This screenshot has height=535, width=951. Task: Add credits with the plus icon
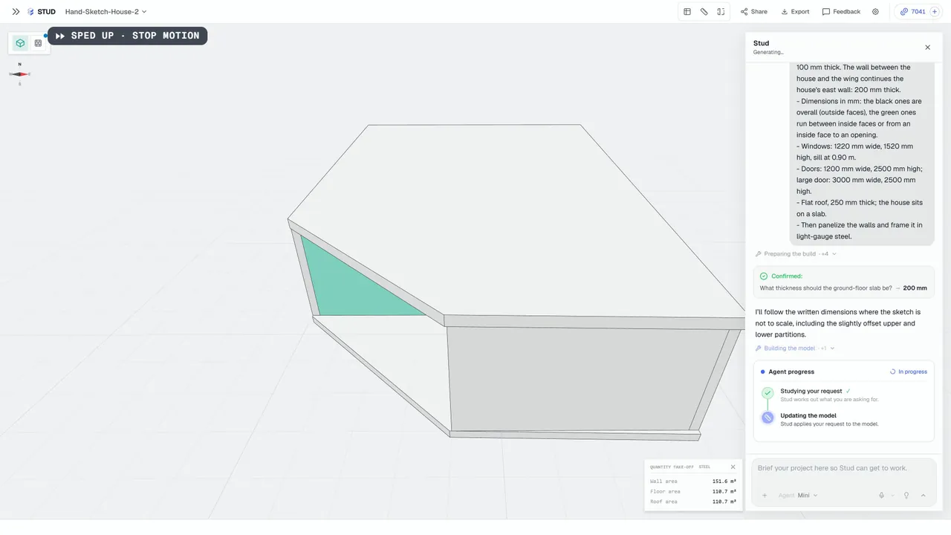click(x=934, y=12)
